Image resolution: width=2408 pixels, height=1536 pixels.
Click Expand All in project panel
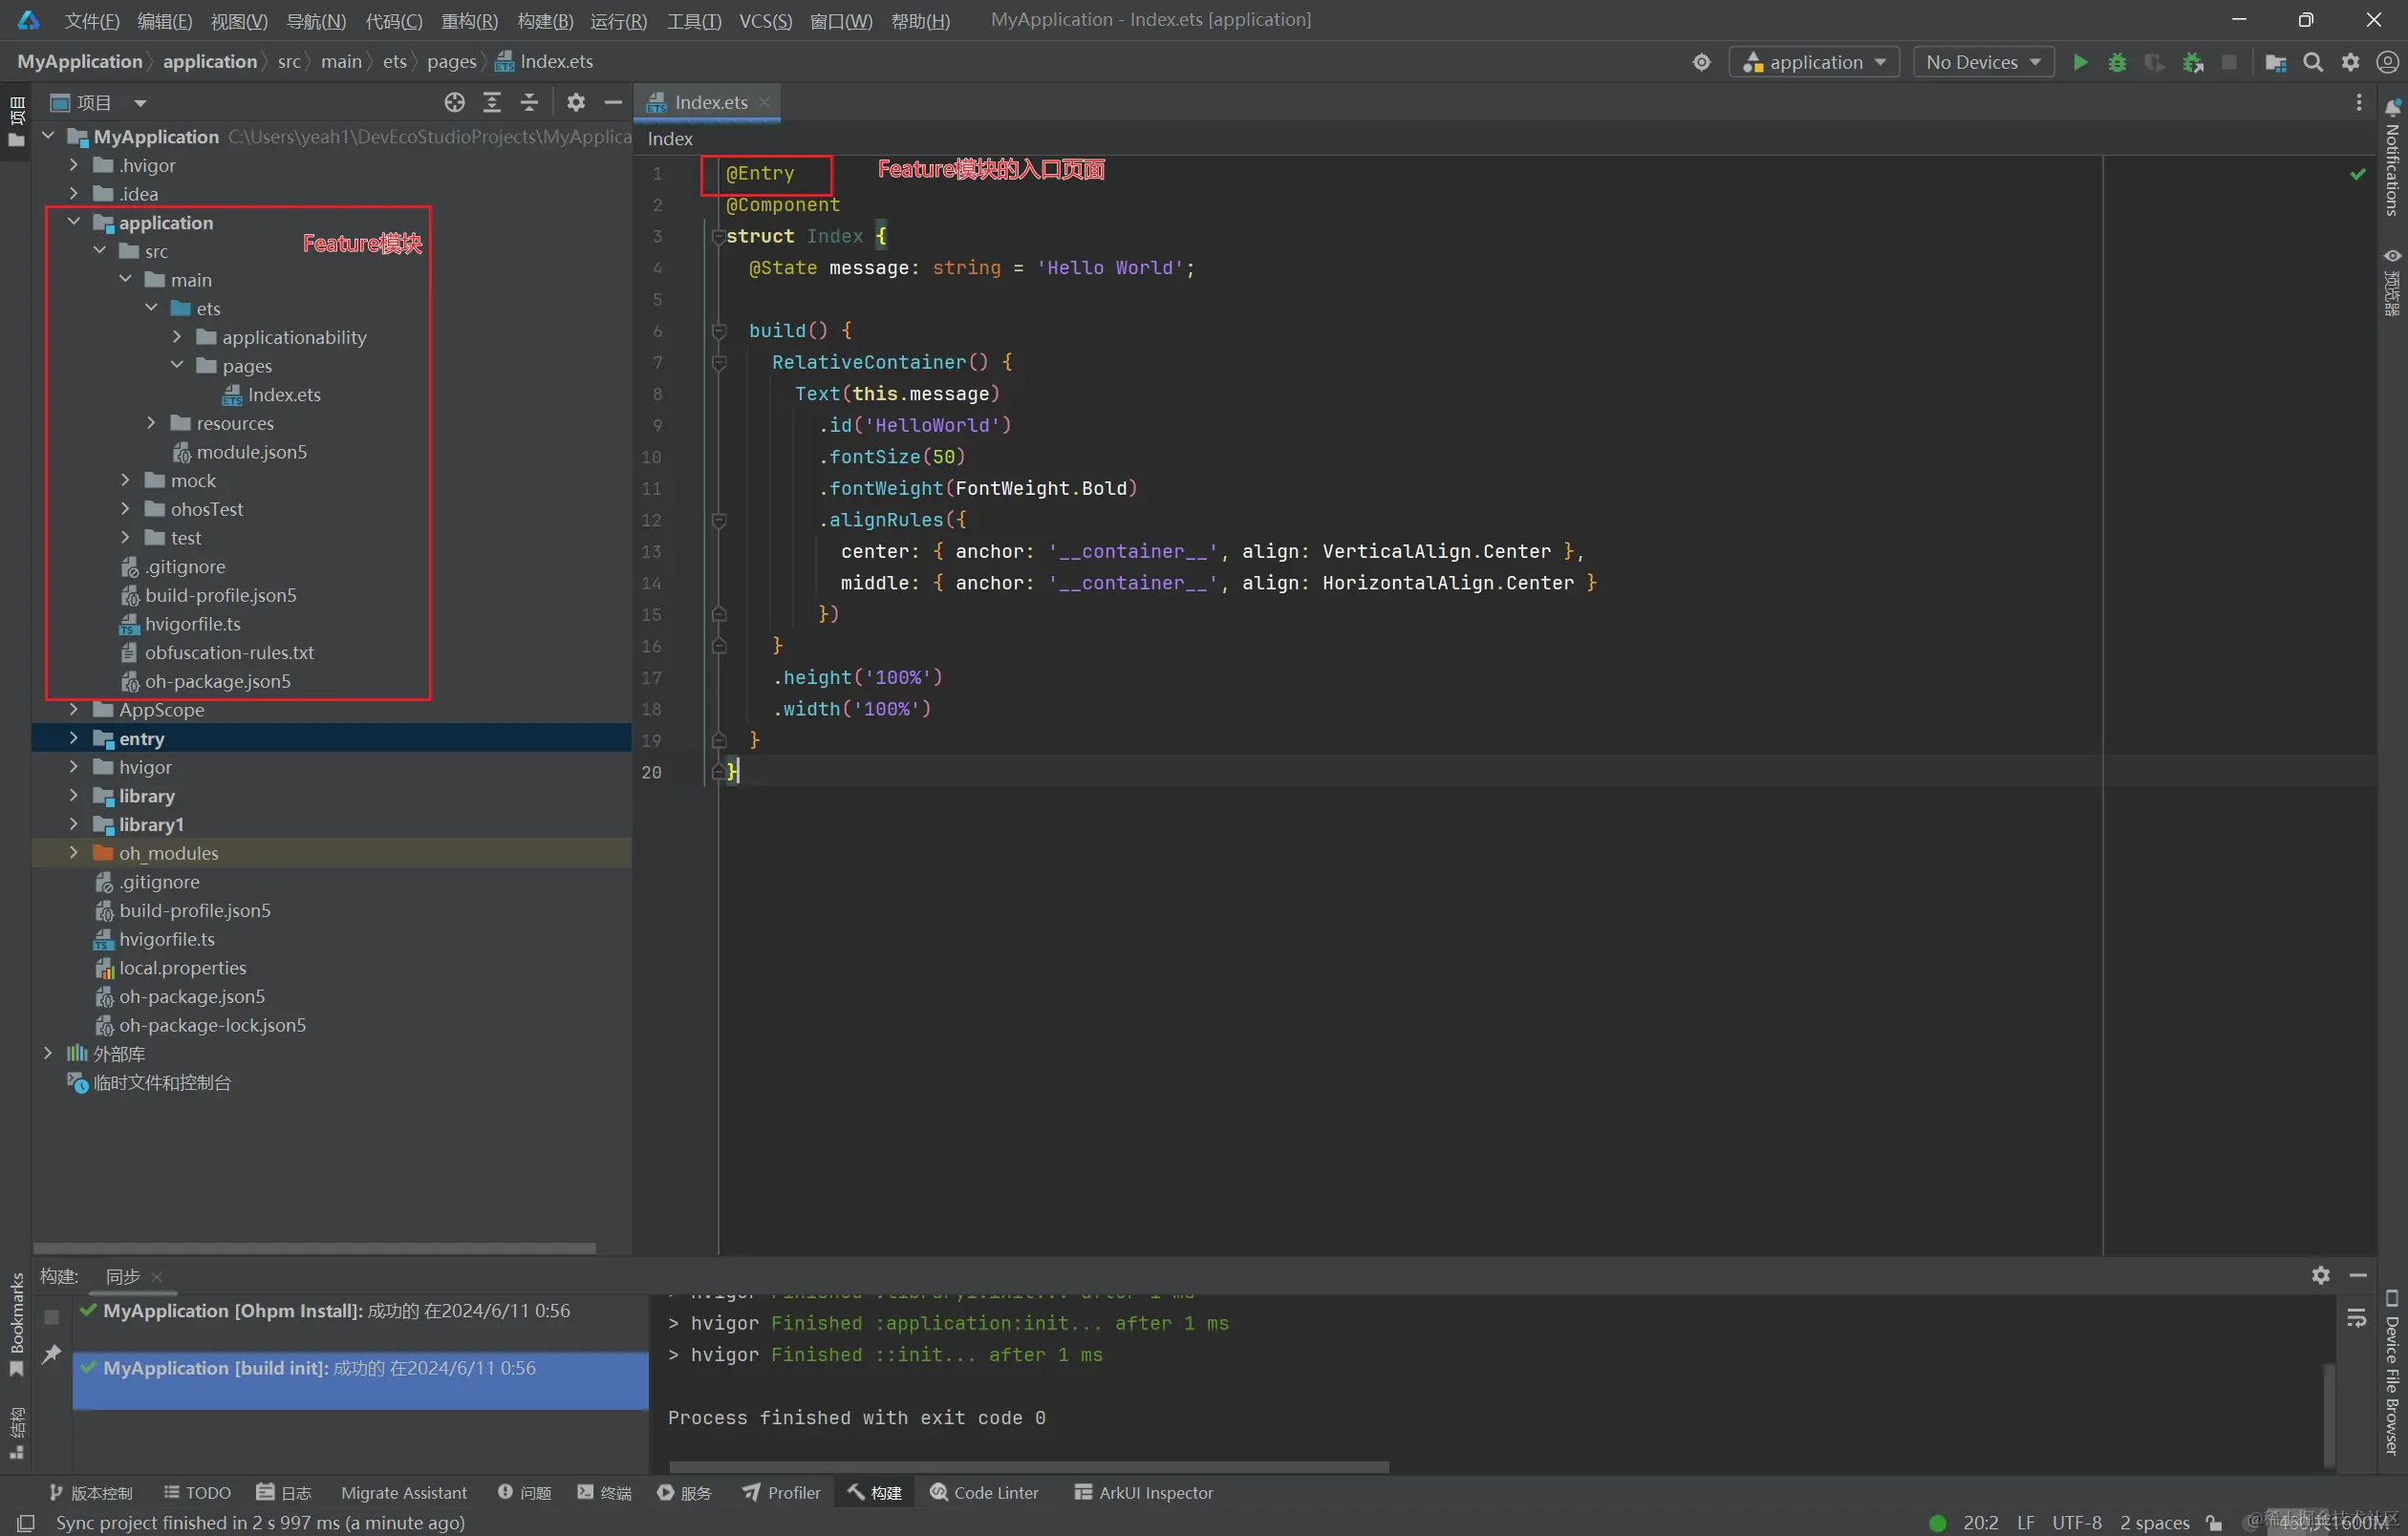(492, 102)
